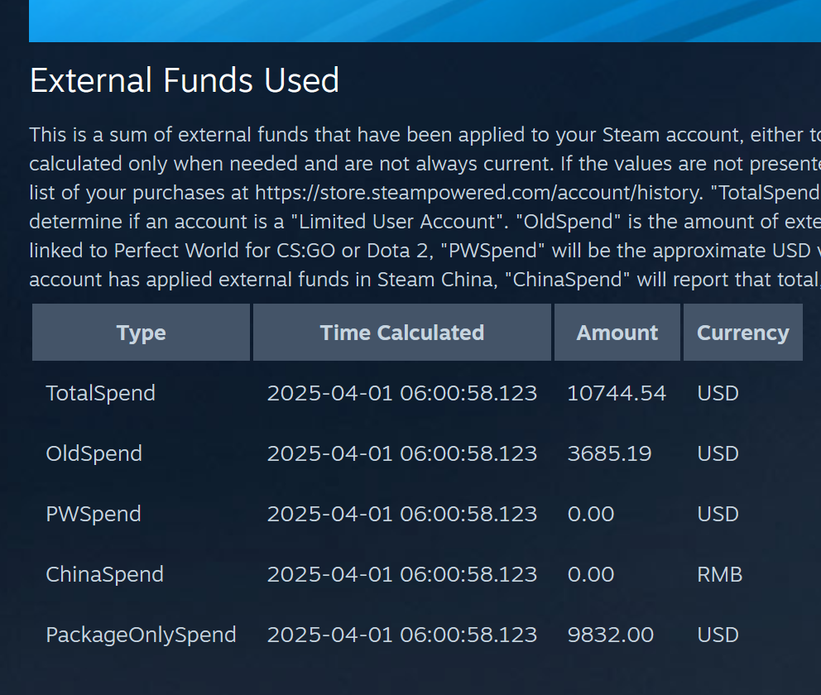Screen dimensions: 821x695
Task: Click the 10744.54 amount value
Action: click(616, 393)
